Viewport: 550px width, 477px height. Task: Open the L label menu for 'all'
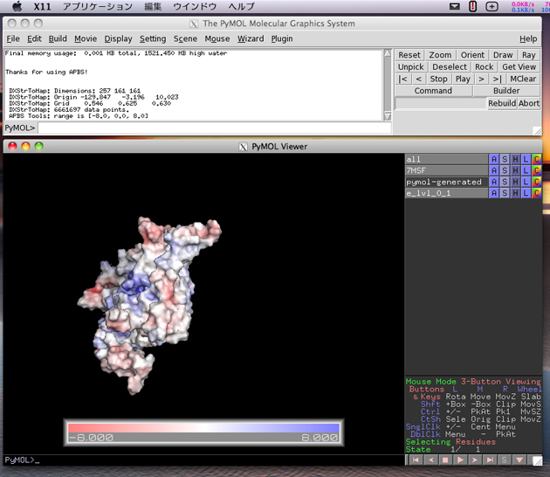point(526,159)
